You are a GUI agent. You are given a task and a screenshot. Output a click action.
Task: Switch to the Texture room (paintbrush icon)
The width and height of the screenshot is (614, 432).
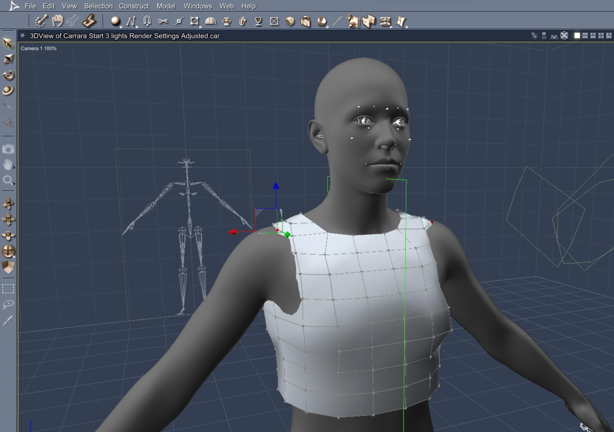(x=89, y=21)
